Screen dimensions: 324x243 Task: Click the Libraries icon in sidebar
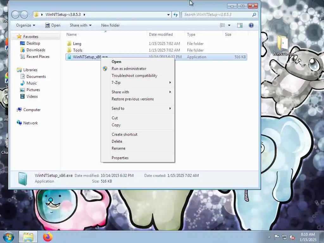[x=19, y=70]
